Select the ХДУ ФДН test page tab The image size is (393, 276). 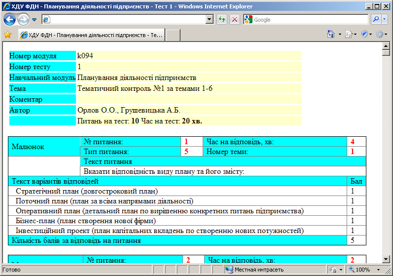point(91,35)
